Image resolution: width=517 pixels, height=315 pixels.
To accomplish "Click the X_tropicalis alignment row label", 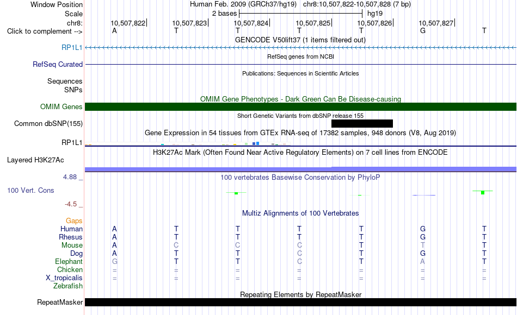I will pos(64,278).
